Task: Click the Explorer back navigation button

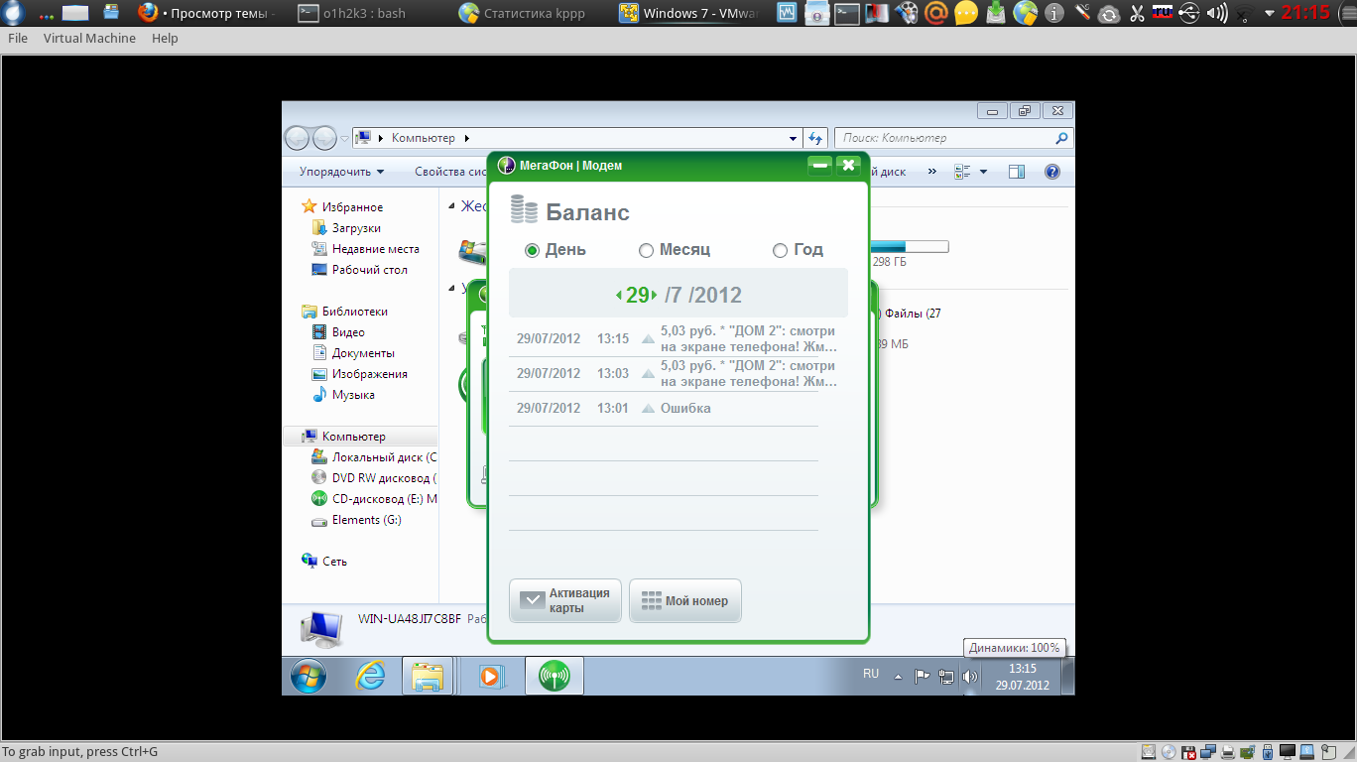Action: click(298, 138)
